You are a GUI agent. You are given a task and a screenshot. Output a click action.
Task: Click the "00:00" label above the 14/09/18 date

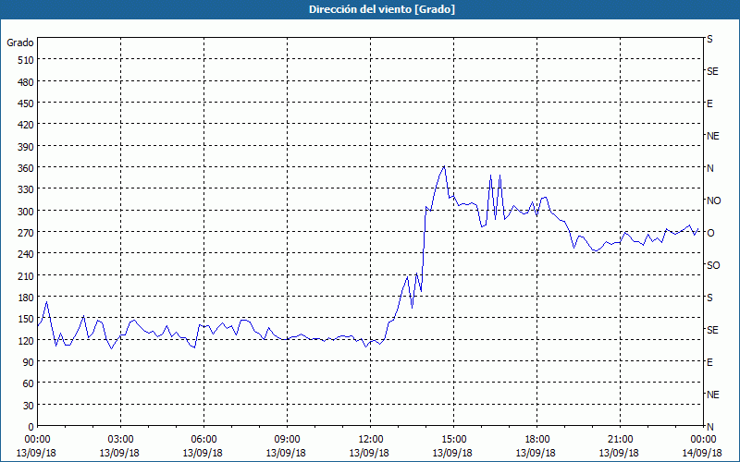(703, 440)
